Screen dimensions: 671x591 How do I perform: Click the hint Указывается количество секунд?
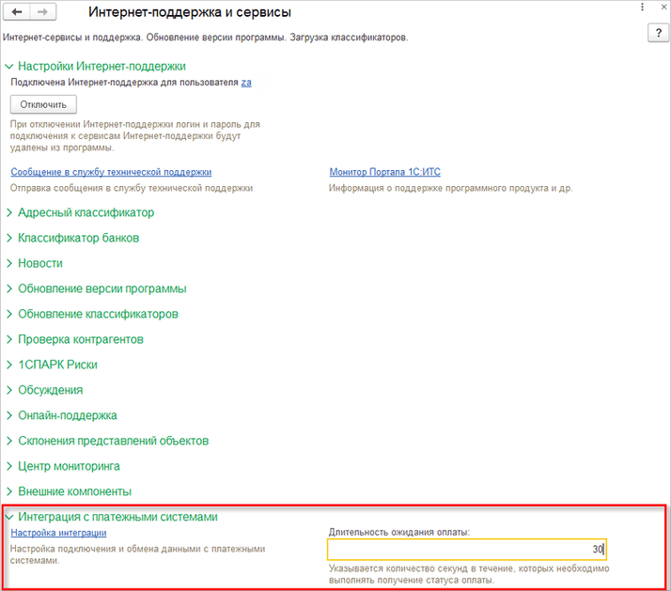click(469, 574)
